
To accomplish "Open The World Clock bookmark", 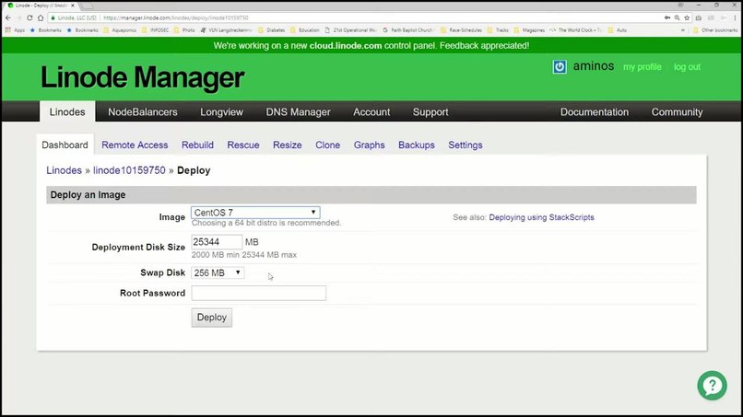I will coord(576,29).
